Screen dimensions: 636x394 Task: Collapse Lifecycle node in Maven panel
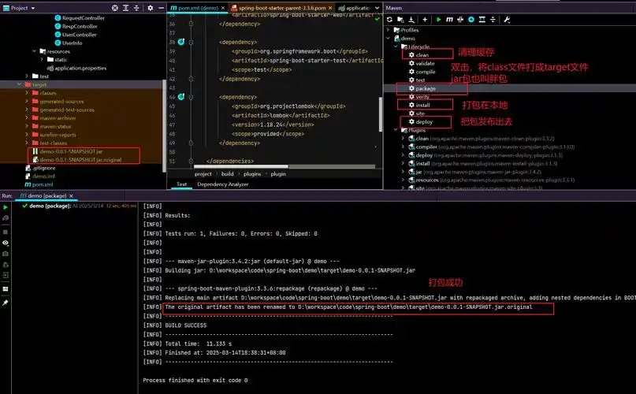tap(396, 46)
